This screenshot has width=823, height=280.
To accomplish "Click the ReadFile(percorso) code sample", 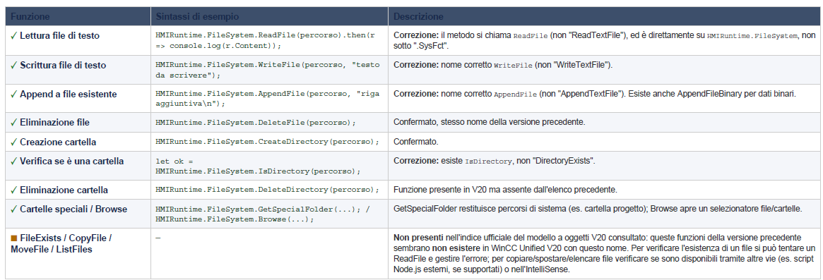I will tap(265, 40).
